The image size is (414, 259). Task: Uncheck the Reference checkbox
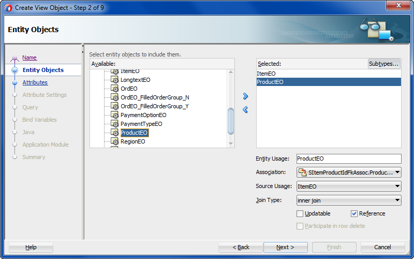pos(354,213)
